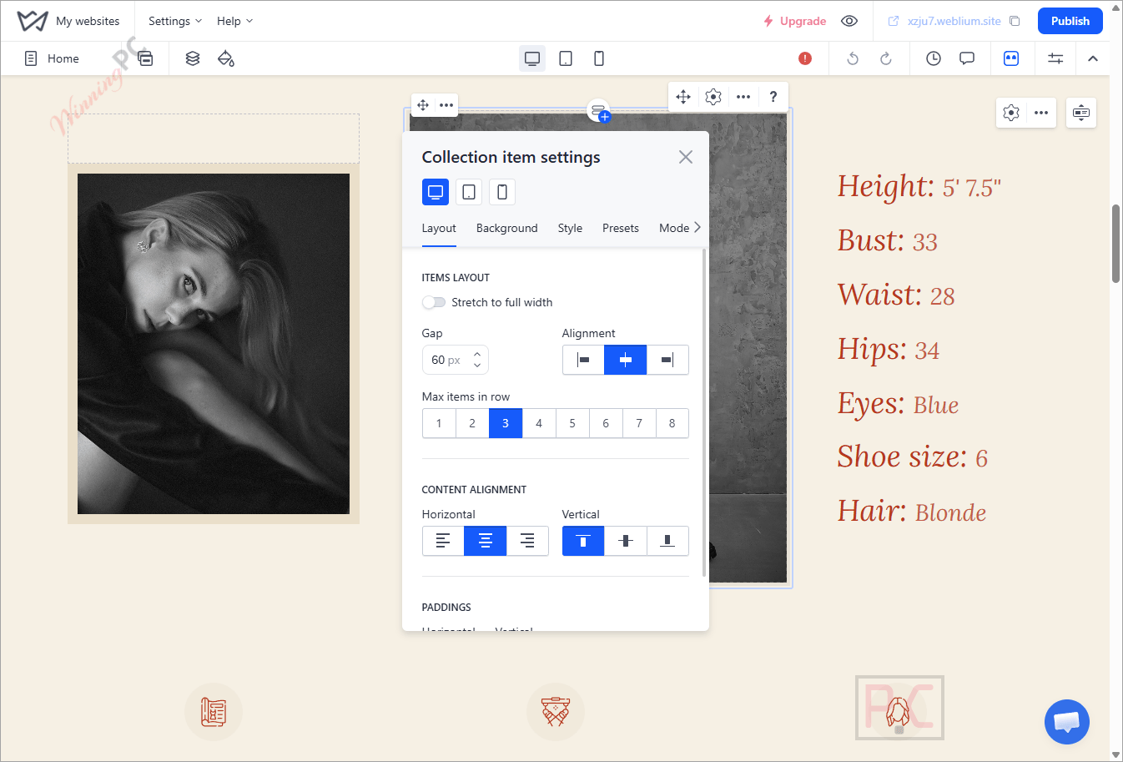Open the live chat bubble
Screen dimensions: 1123x762
1067,722
